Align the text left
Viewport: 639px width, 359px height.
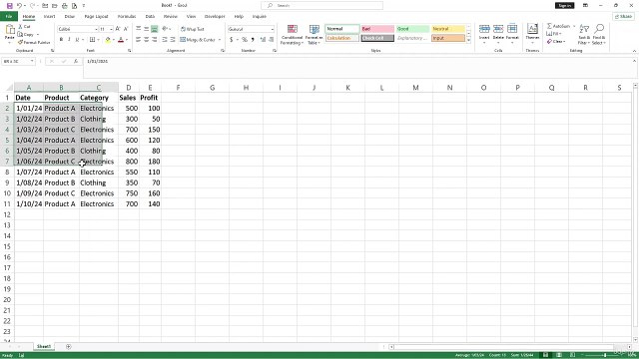(139, 40)
